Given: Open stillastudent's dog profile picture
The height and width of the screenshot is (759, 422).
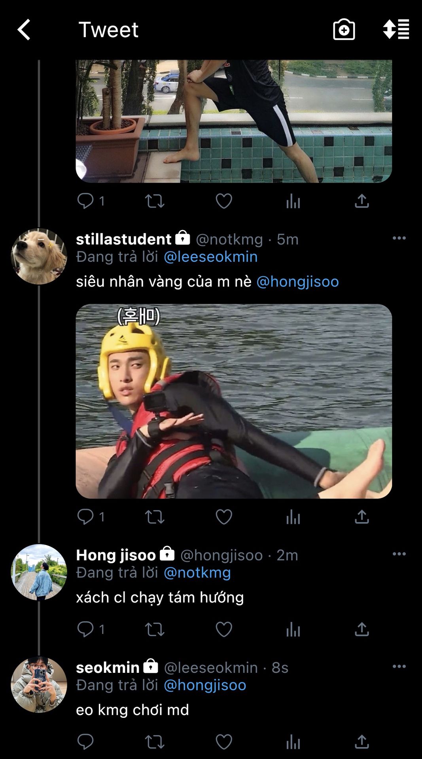Looking at the screenshot, I should [x=39, y=256].
